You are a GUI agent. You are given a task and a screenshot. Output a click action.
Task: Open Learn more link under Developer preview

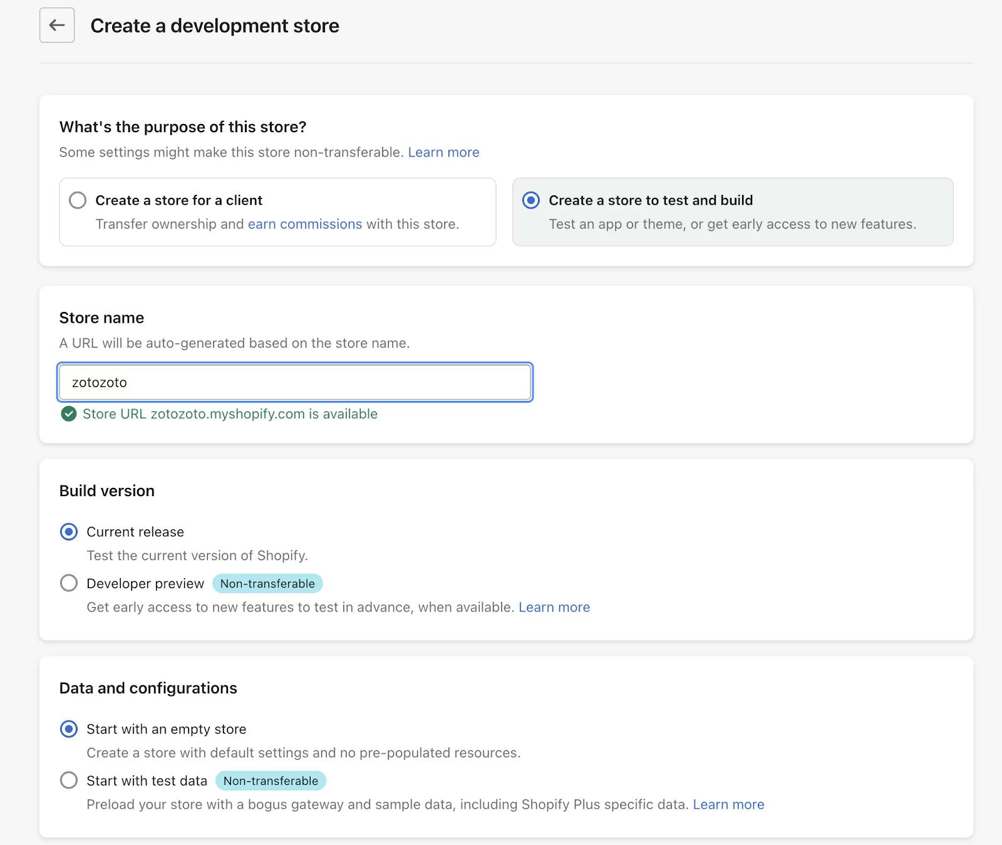[554, 607]
